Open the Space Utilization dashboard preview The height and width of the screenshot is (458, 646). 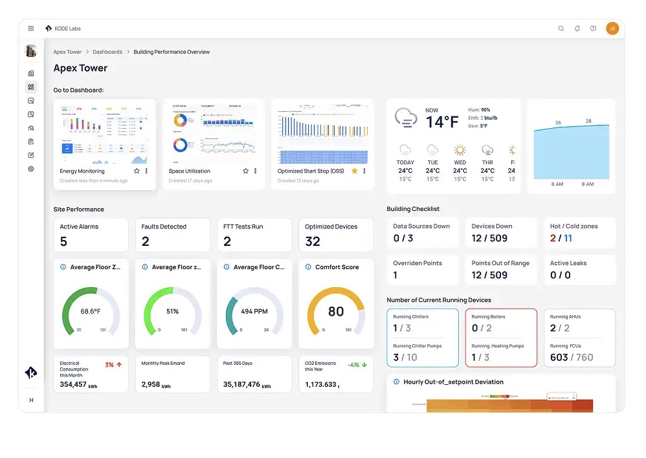coord(214,135)
